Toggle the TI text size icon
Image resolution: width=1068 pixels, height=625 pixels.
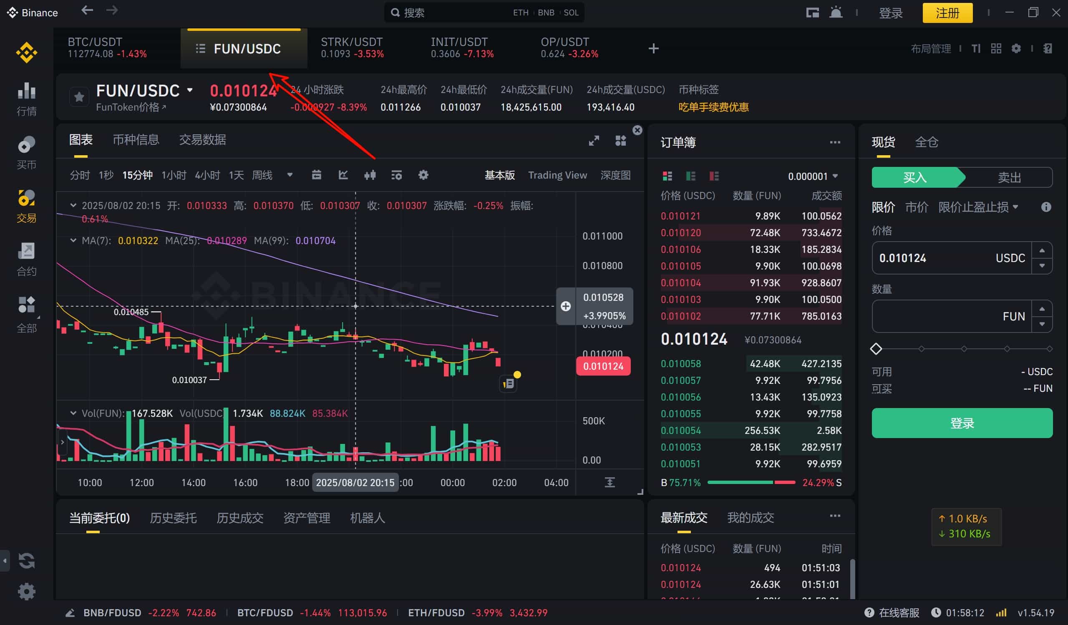[976, 49]
